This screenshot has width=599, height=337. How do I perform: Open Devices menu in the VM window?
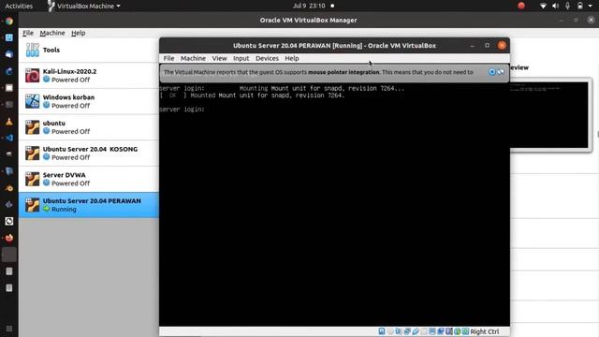point(267,58)
